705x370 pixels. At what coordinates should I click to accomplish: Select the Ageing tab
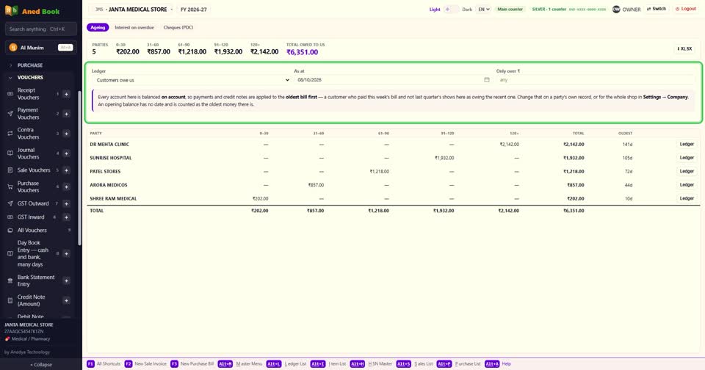(x=98, y=27)
